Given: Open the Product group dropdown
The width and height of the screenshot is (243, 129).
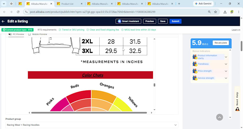Looking at the screenshot, I should tap(92, 125).
